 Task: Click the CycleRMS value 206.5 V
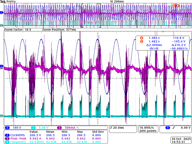[35, 135]
